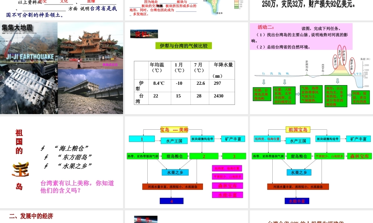Click the magenta 森林宝库 answer box
Viewport: 373px width, 223px height.
pos(228,186)
